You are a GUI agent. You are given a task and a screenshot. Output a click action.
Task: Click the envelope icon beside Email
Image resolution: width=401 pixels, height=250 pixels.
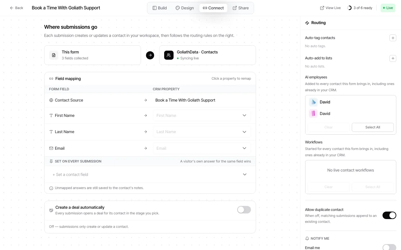coord(51,148)
